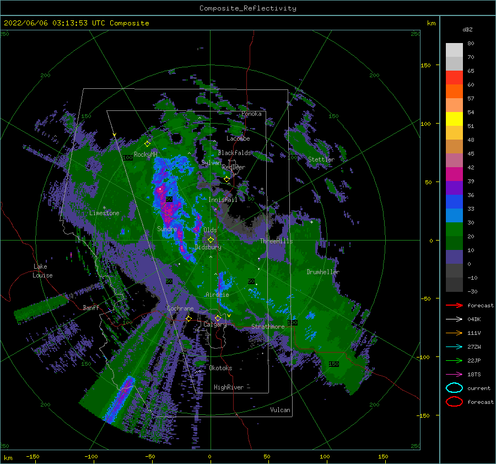
Task: Select the Stettler label on the map
Action: click(x=321, y=159)
